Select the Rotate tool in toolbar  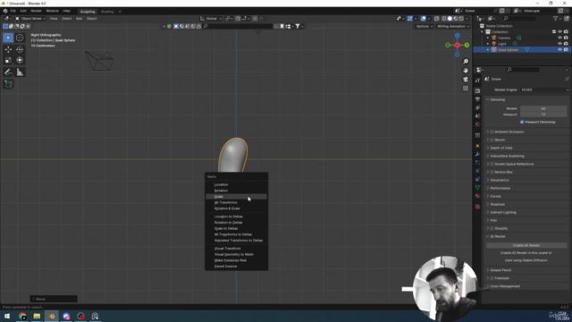coord(20,49)
